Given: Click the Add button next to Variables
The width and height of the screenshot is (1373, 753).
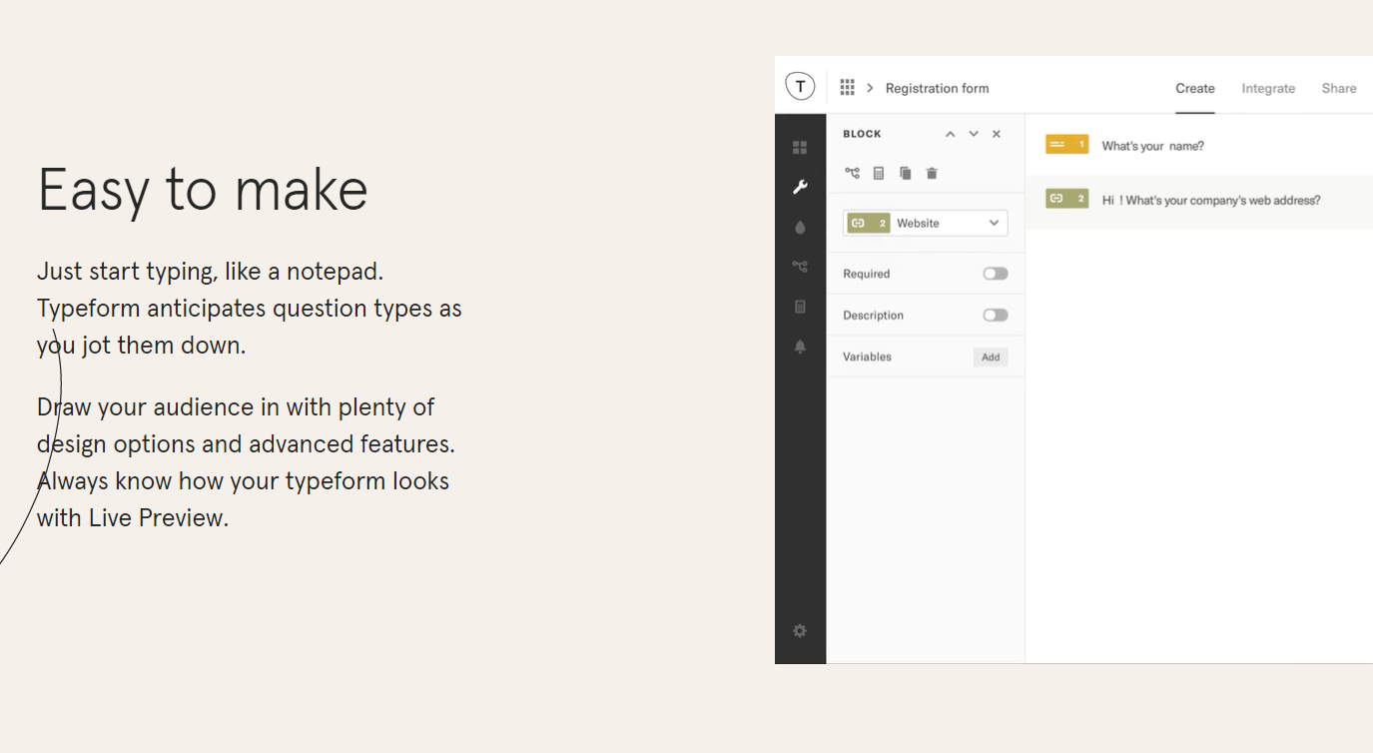Looking at the screenshot, I should (x=990, y=357).
